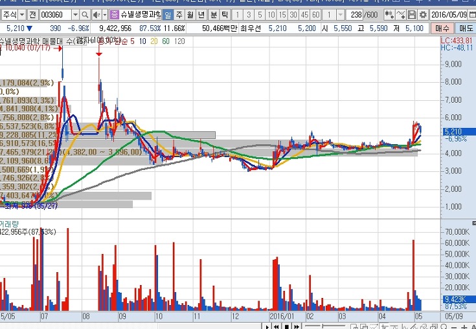The width and height of the screenshot is (476, 329).
Task: Open the 주식 market type dropdown
Action: [x=14, y=14]
